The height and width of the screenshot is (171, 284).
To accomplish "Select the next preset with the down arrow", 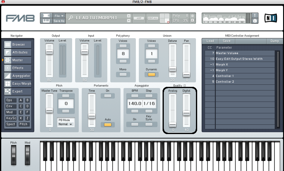I will pyautogui.click(x=129, y=21).
